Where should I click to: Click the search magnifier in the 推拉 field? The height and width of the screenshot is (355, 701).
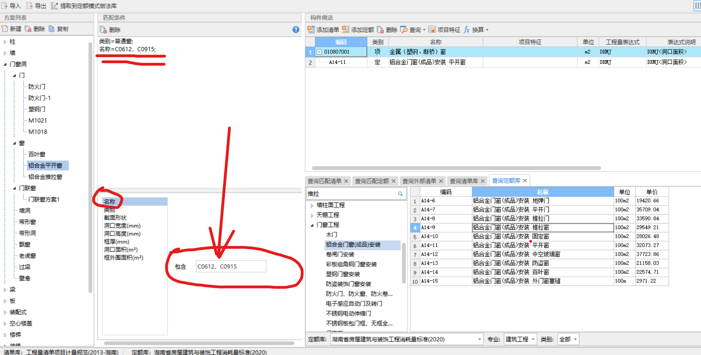coord(400,194)
